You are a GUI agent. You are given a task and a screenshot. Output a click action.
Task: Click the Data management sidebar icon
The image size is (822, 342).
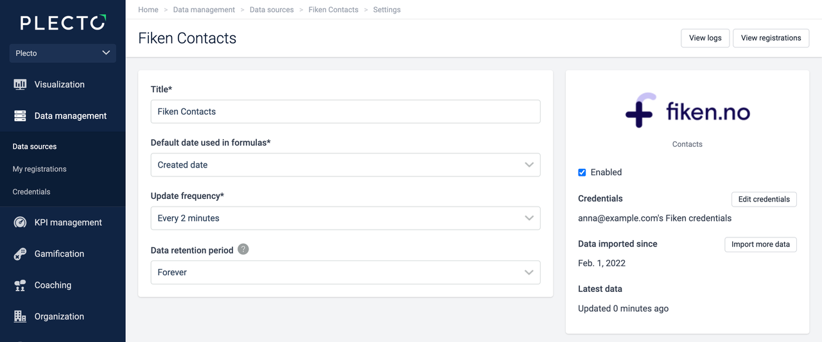(20, 116)
